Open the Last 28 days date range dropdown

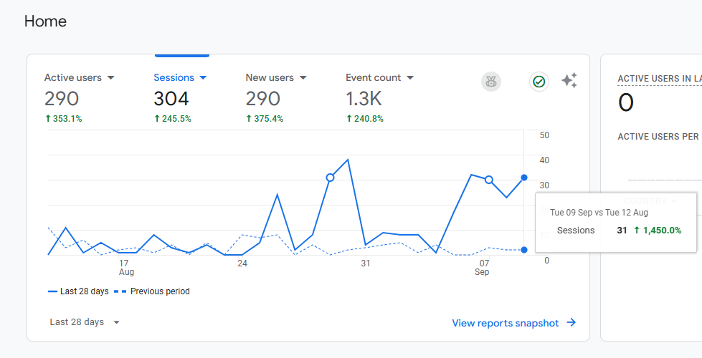coord(85,322)
